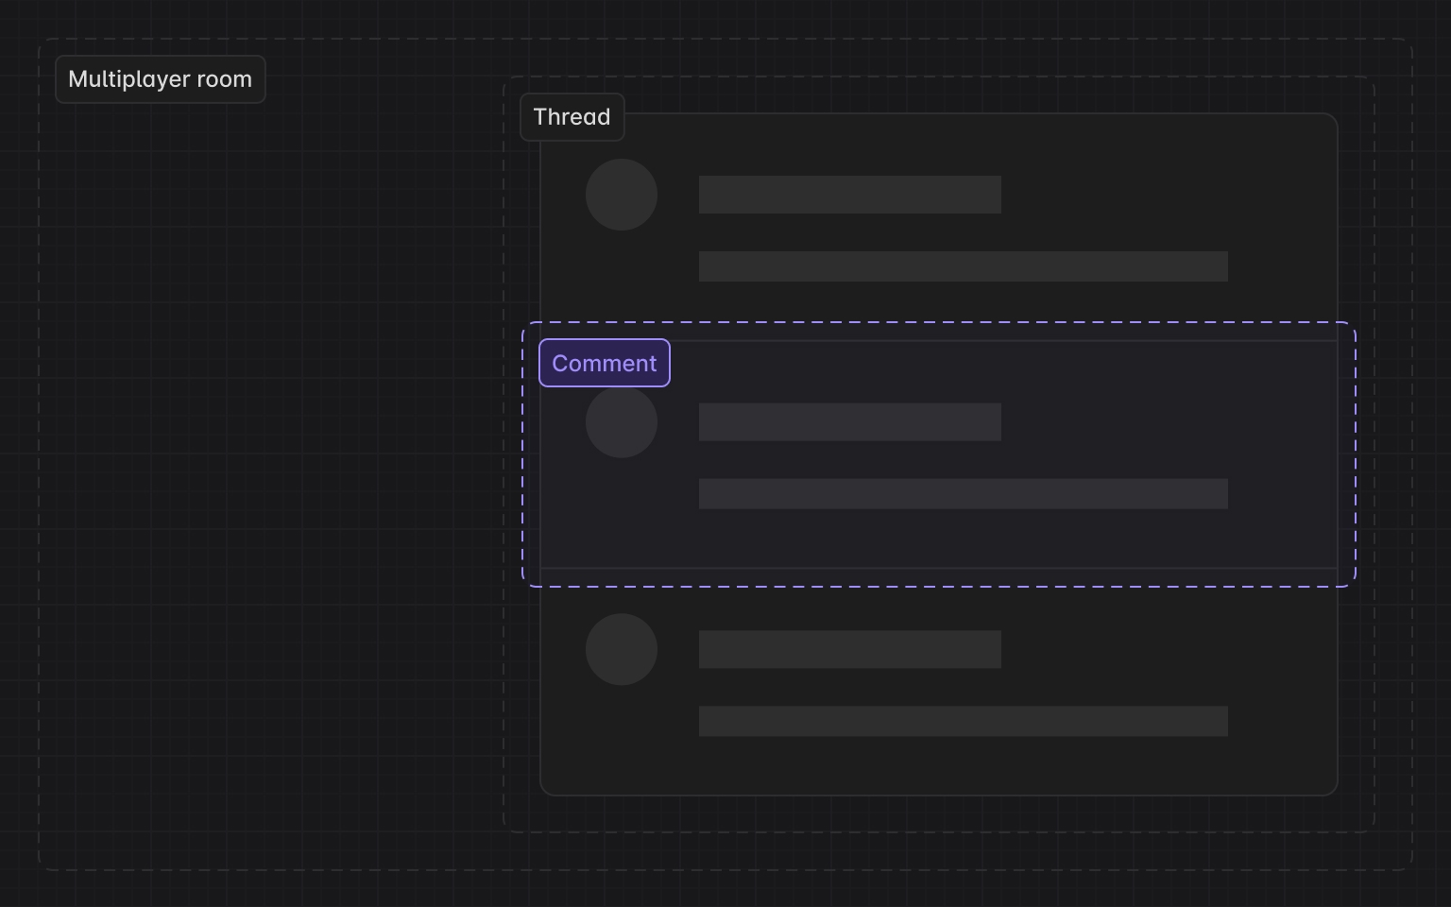Select the Thread label badge

tap(572, 117)
